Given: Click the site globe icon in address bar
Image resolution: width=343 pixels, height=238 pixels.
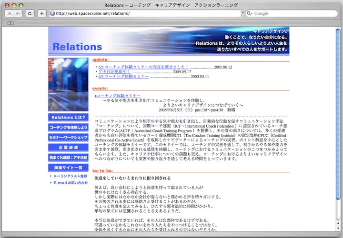Looking at the screenshot, I should pyautogui.click(x=52, y=13).
